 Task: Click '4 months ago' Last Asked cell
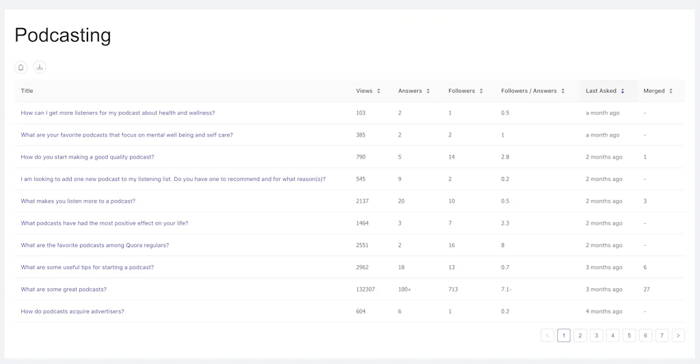pos(604,311)
